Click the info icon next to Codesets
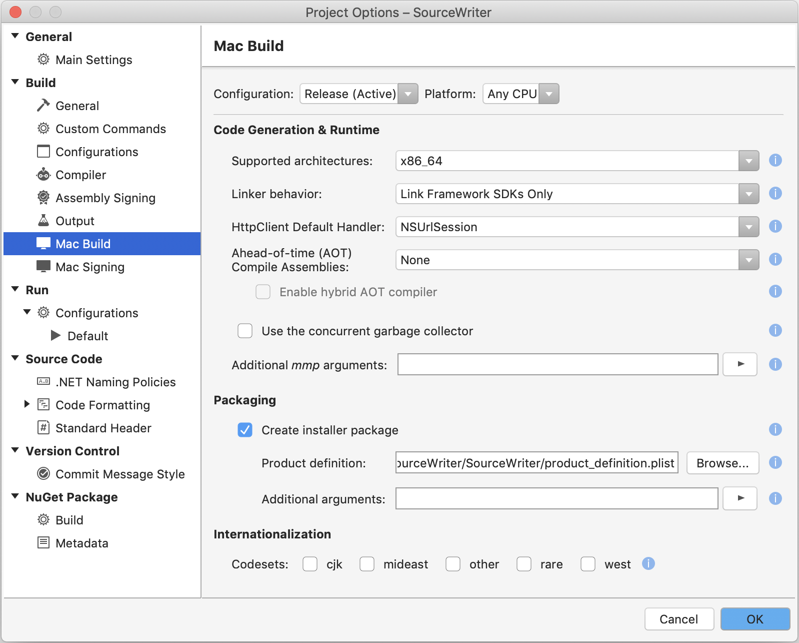Image resolution: width=799 pixels, height=643 pixels. coord(648,564)
